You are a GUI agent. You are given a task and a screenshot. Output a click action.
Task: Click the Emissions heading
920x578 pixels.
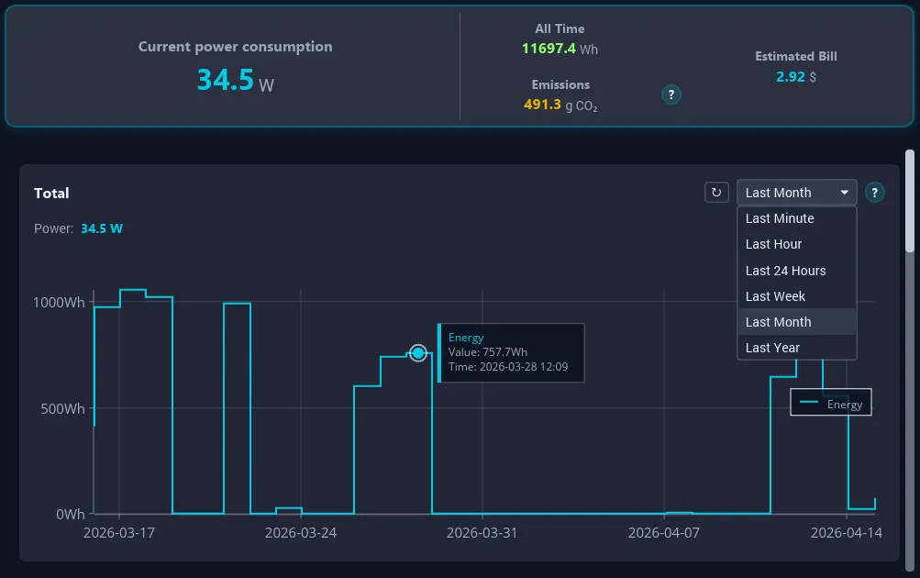(x=560, y=84)
